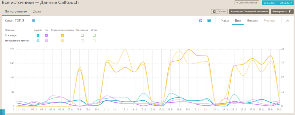Select the Часы grouping tab

tap(225, 21)
